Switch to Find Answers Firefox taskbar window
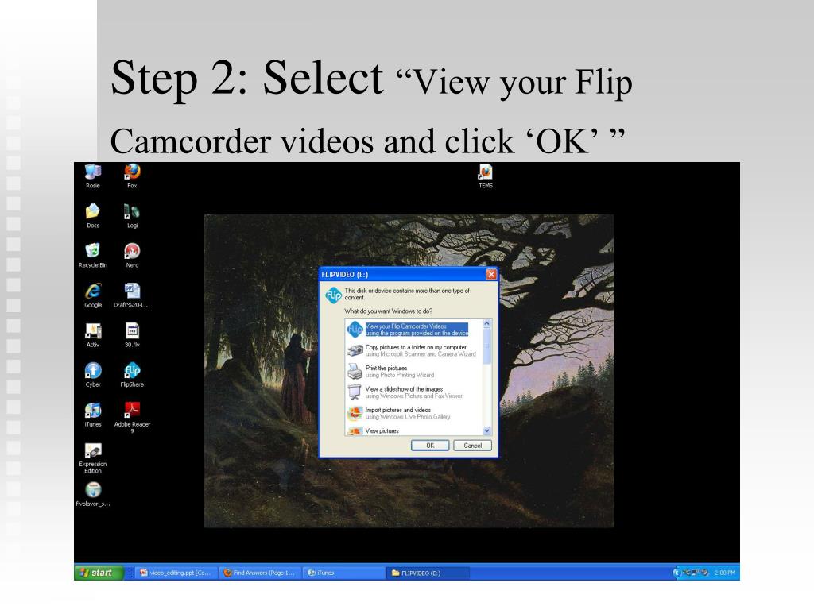The height and width of the screenshot is (610, 814). 259,573
